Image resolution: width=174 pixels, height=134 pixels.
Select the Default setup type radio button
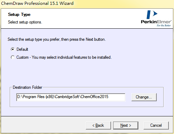click(x=13, y=49)
